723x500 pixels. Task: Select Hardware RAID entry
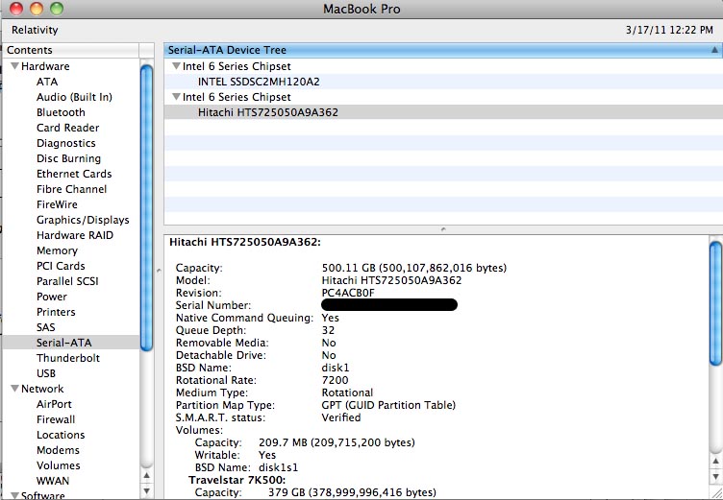coord(75,235)
